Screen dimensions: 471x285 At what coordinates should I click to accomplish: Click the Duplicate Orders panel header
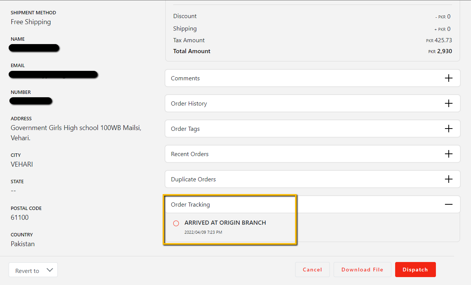click(x=193, y=179)
